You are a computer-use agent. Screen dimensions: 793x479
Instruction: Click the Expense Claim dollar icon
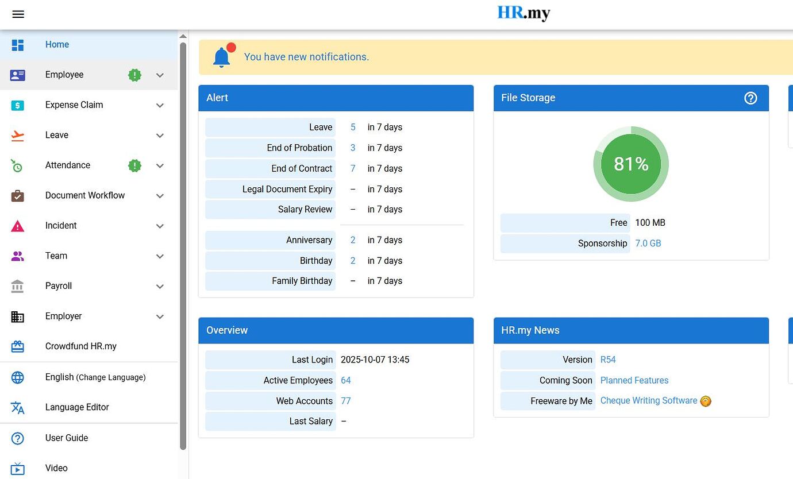tap(17, 105)
